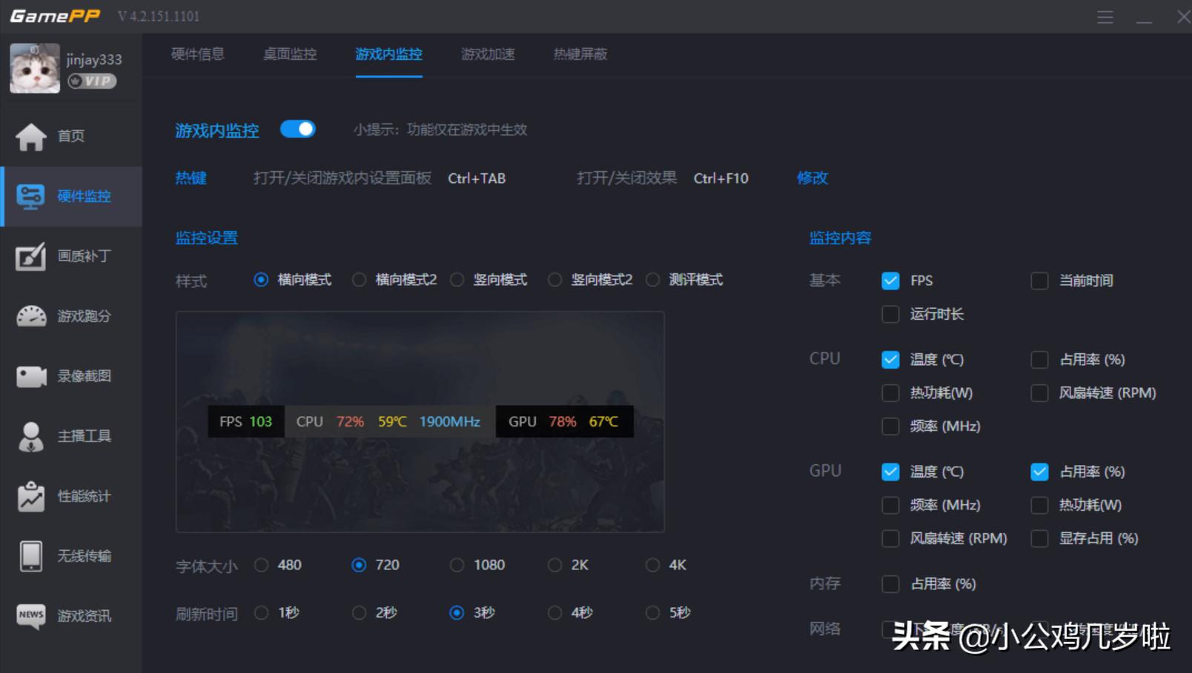Open the 录像截图 recording tool
This screenshot has height=673, width=1192.
coord(70,376)
